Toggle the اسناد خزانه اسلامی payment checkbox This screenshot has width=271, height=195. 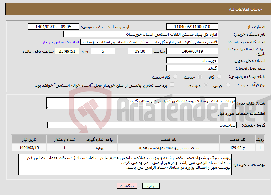point(172,85)
